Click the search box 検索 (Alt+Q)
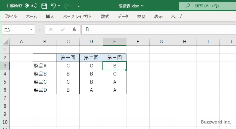Screen dimensions: 236x129 point(207,6)
